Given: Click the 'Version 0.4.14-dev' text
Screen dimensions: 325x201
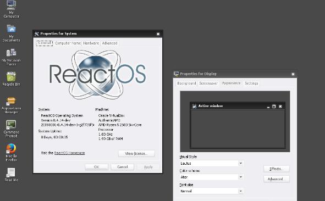Looking at the screenshot, I should [56, 120].
